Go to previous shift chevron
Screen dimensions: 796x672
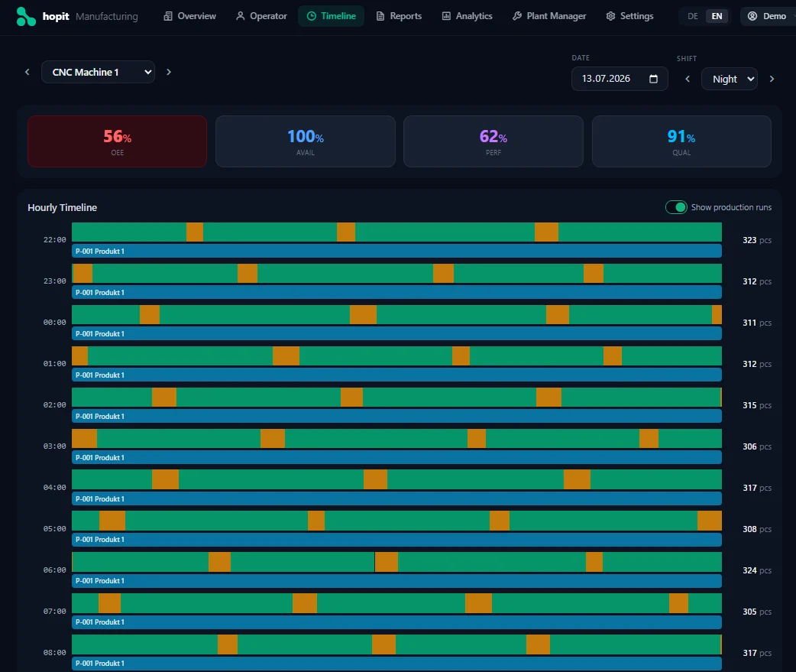688,79
